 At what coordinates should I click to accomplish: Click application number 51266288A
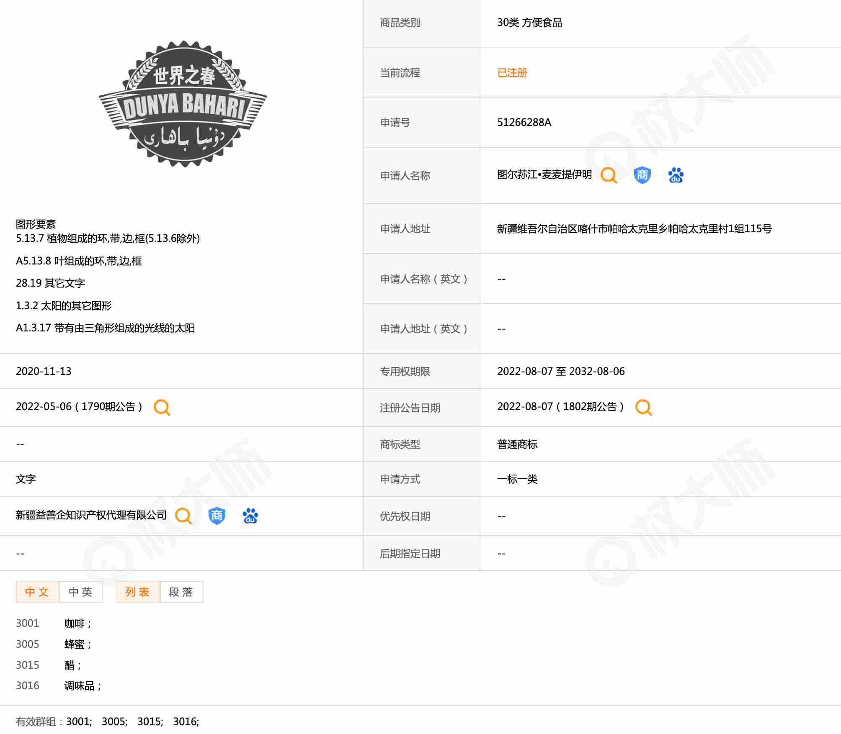tap(524, 122)
